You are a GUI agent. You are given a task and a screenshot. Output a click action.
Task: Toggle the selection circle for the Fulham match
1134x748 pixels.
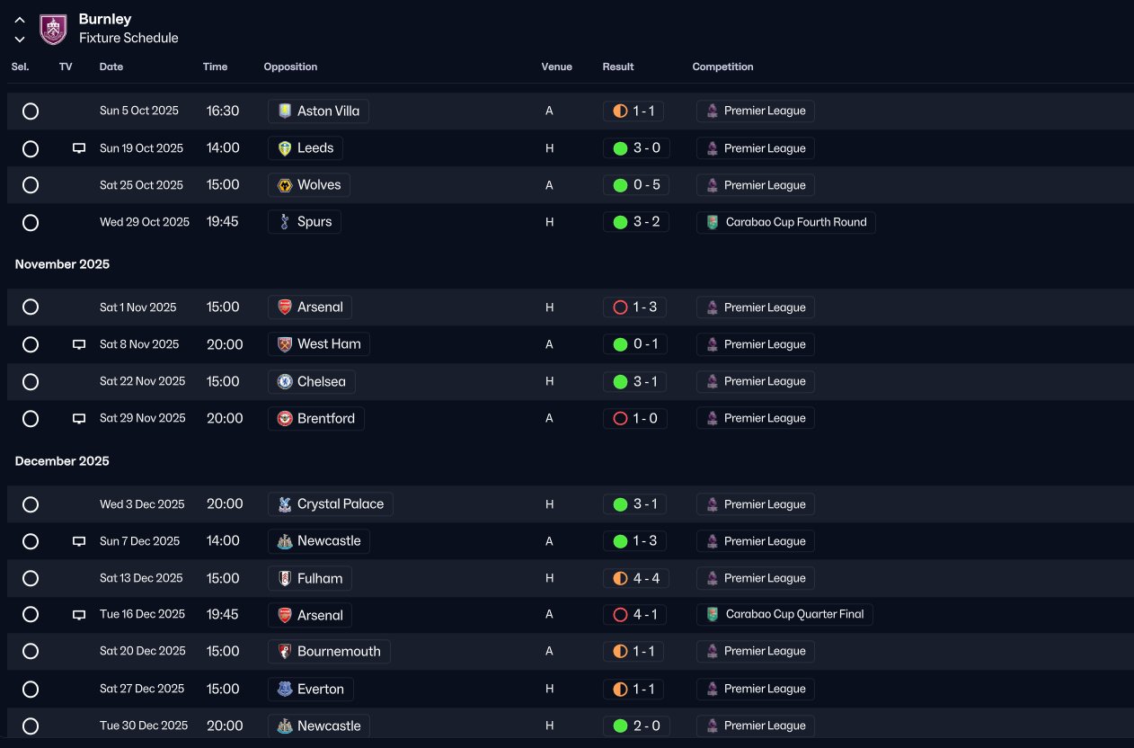coord(31,578)
